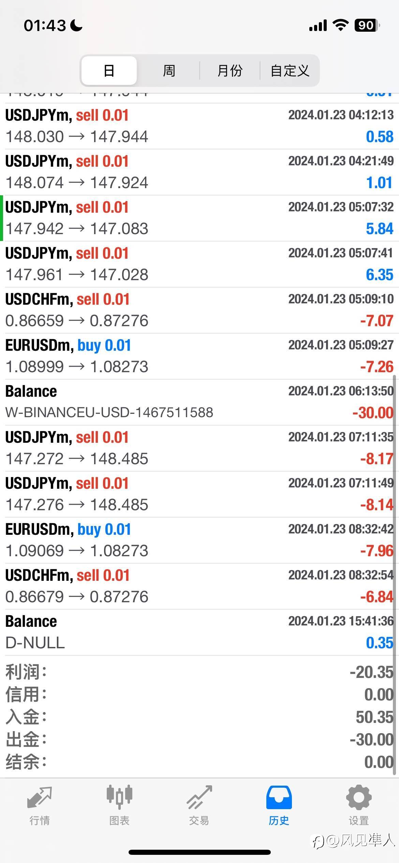Image resolution: width=399 pixels, height=863 pixels.
Task: Open the D-NULL balance entry
Action: (x=199, y=632)
